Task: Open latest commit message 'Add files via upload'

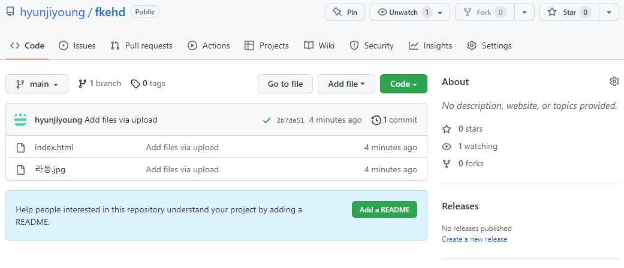Action: coord(121,120)
